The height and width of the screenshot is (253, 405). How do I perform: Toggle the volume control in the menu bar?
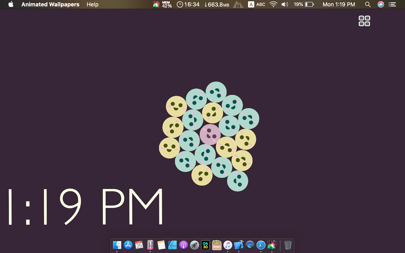tap(285, 4)
